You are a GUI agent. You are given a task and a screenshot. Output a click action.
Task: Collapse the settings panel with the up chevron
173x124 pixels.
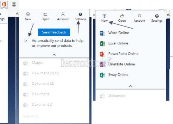[x=54, y=55]
